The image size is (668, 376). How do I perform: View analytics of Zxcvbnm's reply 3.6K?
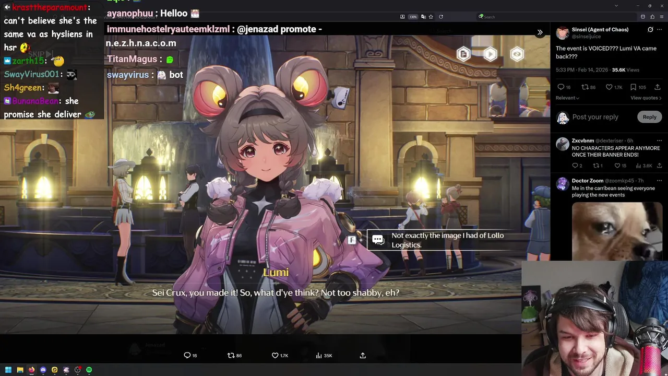(x=644, y=166)
